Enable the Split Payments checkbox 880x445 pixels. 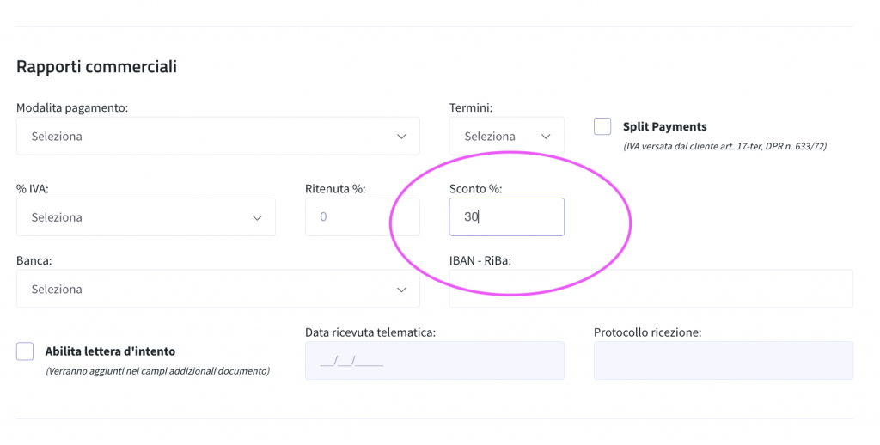[x=602, y=126]
